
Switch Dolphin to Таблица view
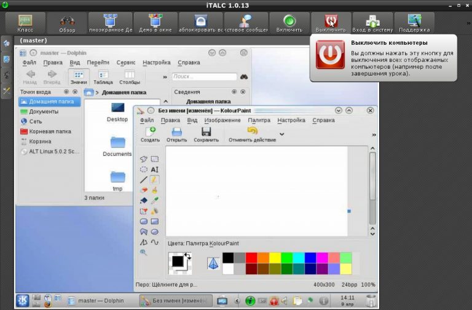pos(103,77)
